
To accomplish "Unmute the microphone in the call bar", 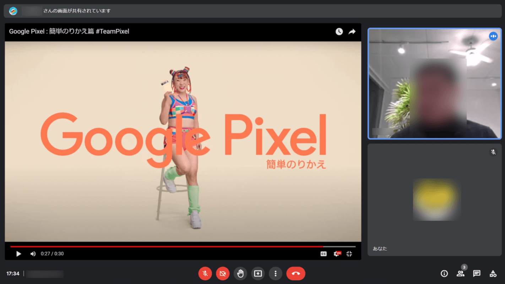I will (x=205, y=273).
